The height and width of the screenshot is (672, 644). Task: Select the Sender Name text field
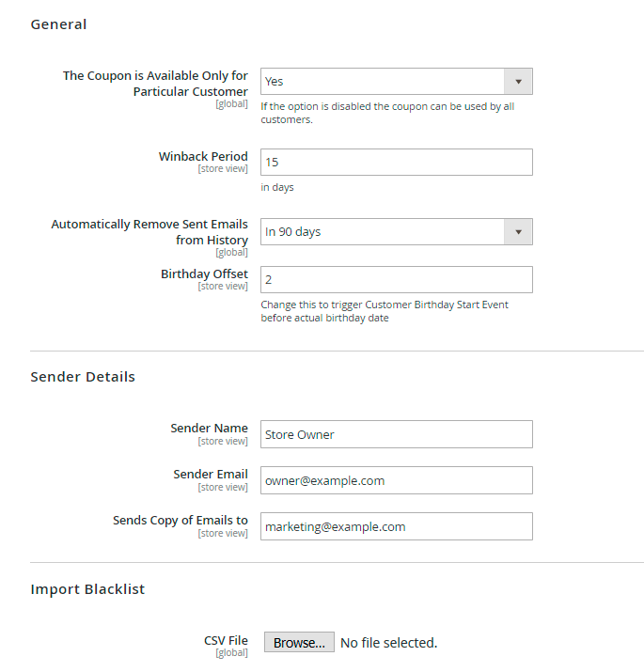tap(396, 434)
